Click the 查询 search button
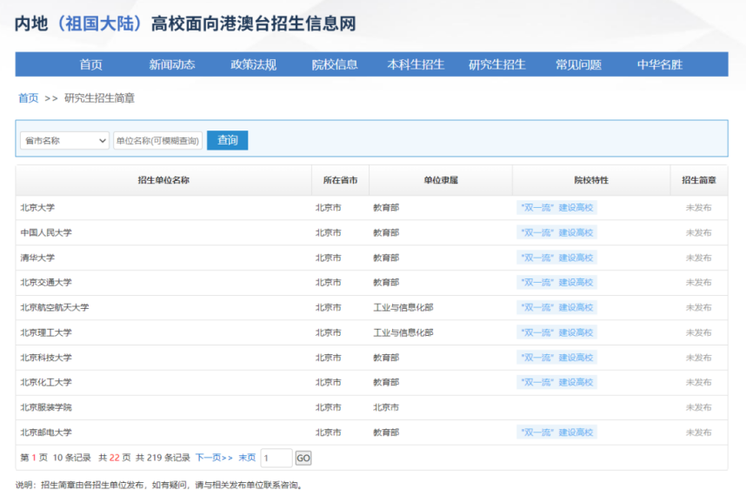Viewport: 746px width, 496px height. 228,140
